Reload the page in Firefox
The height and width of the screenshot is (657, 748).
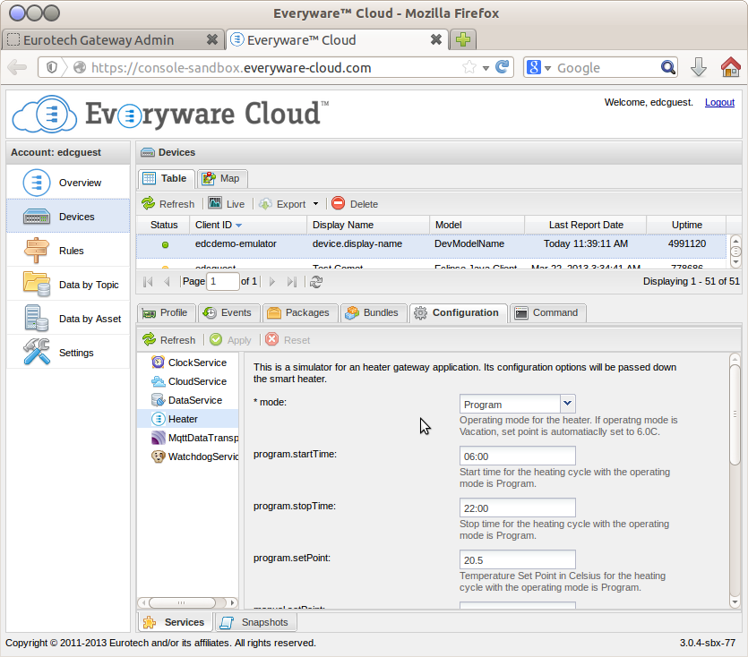click(x=502, y=67)
